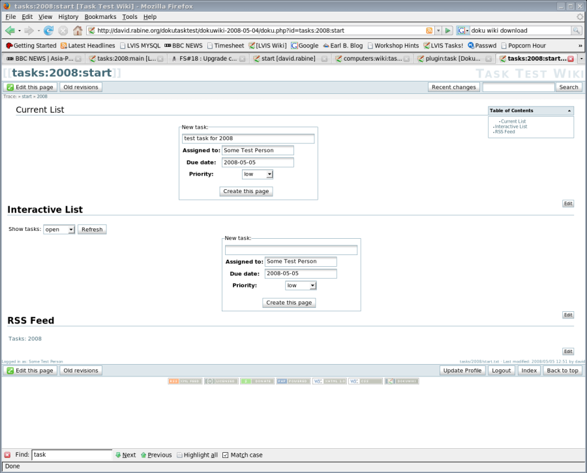The height and width of the screenshot is (473, 587).
Task: Click the DokuWiki footer badge
Action: 401,381
